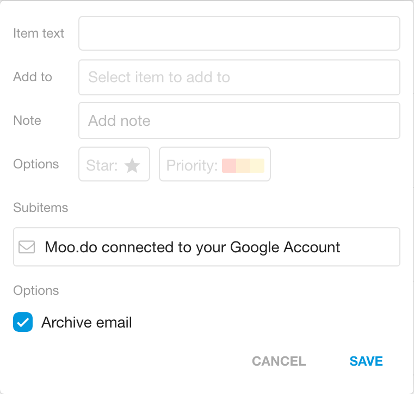414x394 pixels.
Task: Click the 'Star:' label text
Action: click(x=102, y=166)
